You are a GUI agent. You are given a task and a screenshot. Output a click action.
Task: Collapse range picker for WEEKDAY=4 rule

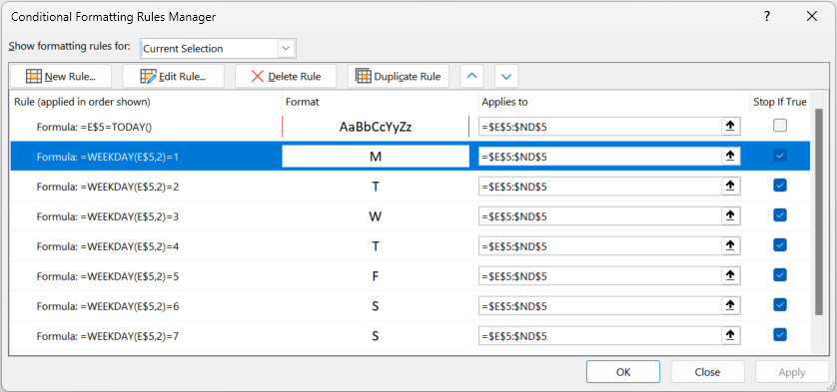[x=731, y=245]
